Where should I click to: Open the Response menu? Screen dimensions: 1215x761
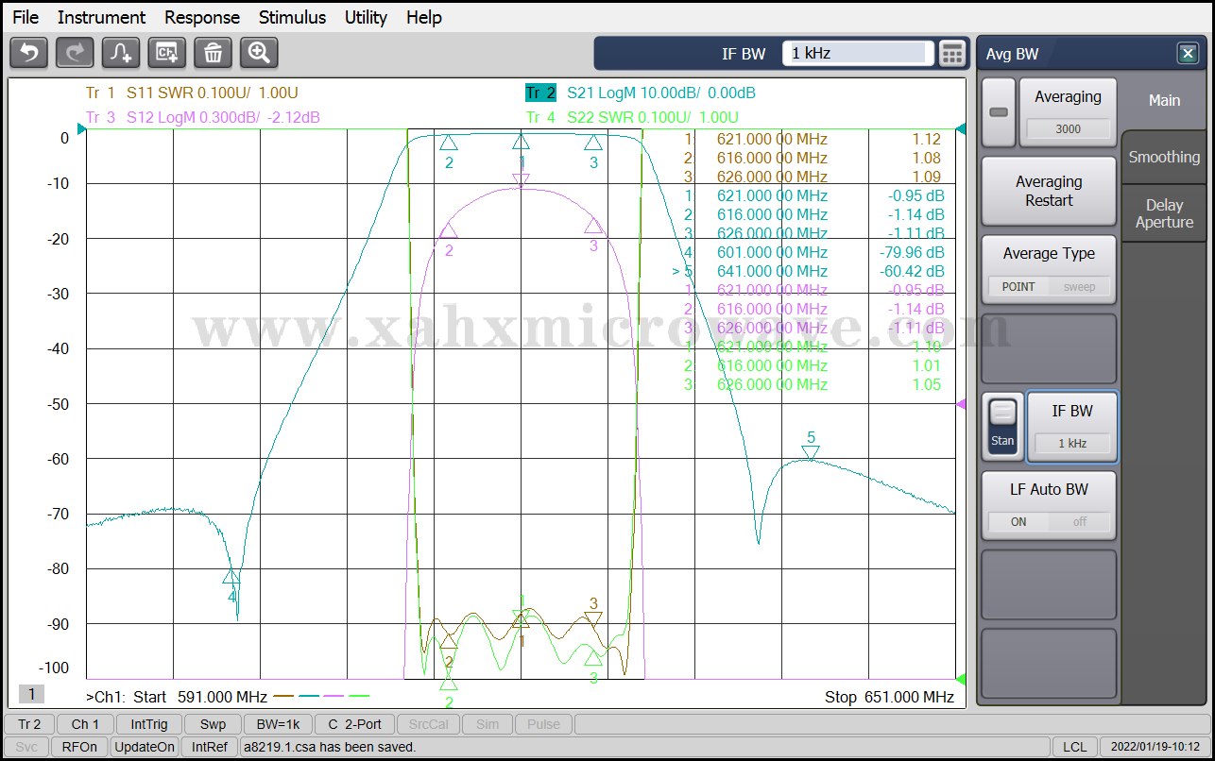click(202, 17)
